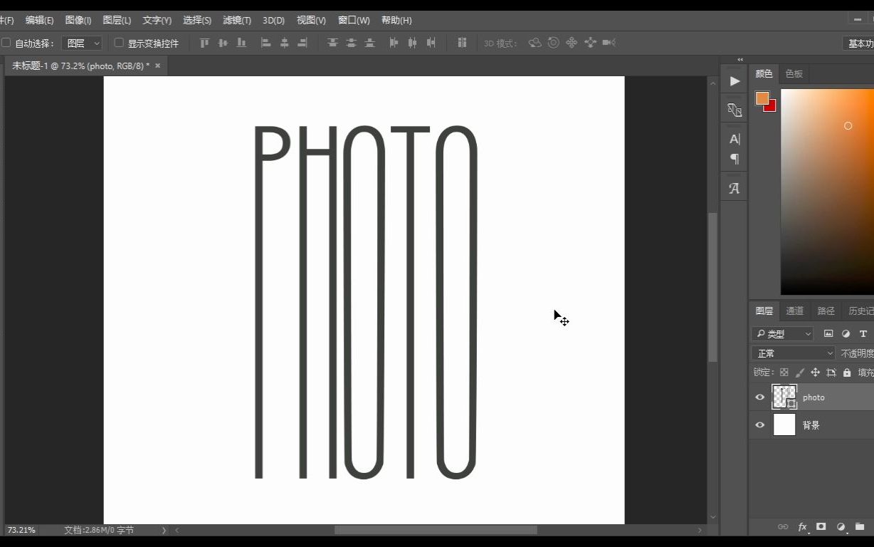874x547 pixels.
Task: Switch to the 通道 channels tab
Action: [794, 311]
